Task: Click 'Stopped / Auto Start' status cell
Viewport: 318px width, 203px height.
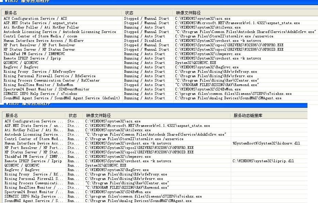Action: pyautogui.click(x=144, y=85)
